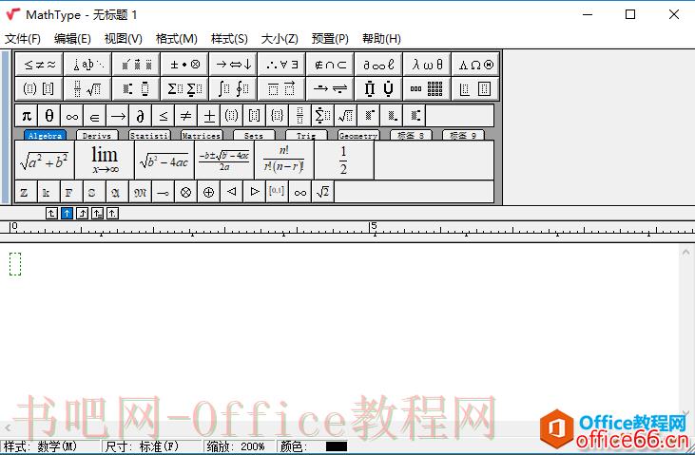
Task: Open the logical symbols palette (∴ ∀ ∃)
Action: (x=282, y=65)
